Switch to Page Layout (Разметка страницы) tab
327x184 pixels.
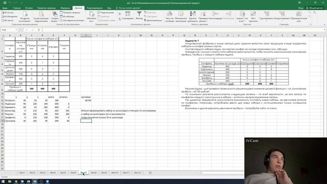[46, 8]
